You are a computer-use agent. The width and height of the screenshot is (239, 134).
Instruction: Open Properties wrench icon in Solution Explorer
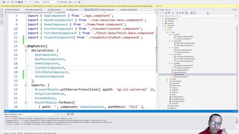[x=192, y=13]
